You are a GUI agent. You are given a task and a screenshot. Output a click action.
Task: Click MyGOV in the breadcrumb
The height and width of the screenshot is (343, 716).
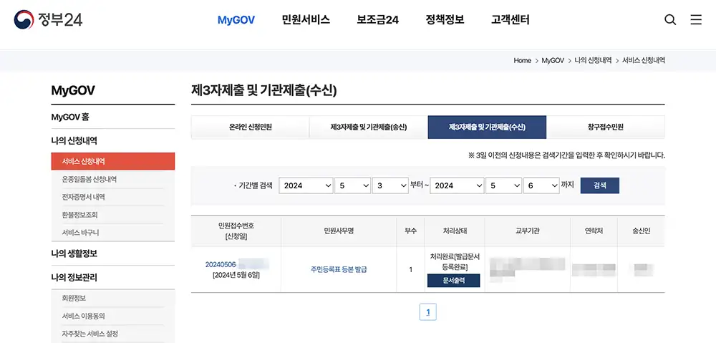coord(553,60)
